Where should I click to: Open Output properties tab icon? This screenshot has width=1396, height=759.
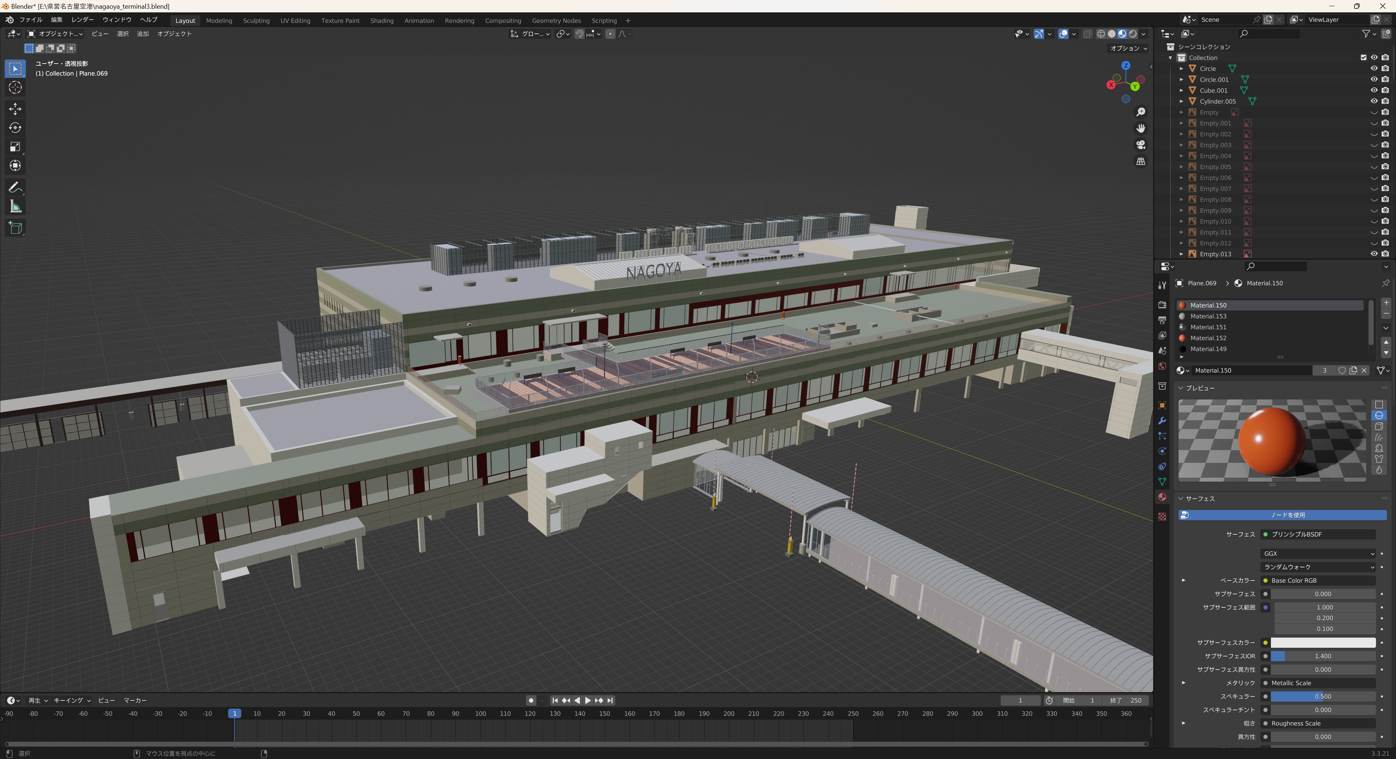tap(1162, 320)
